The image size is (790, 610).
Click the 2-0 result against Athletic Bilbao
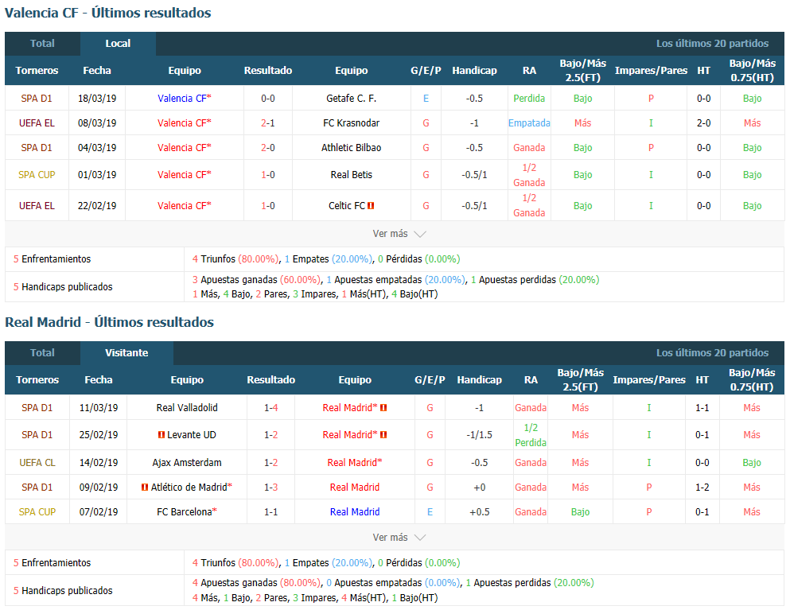[x=268, y=148]
